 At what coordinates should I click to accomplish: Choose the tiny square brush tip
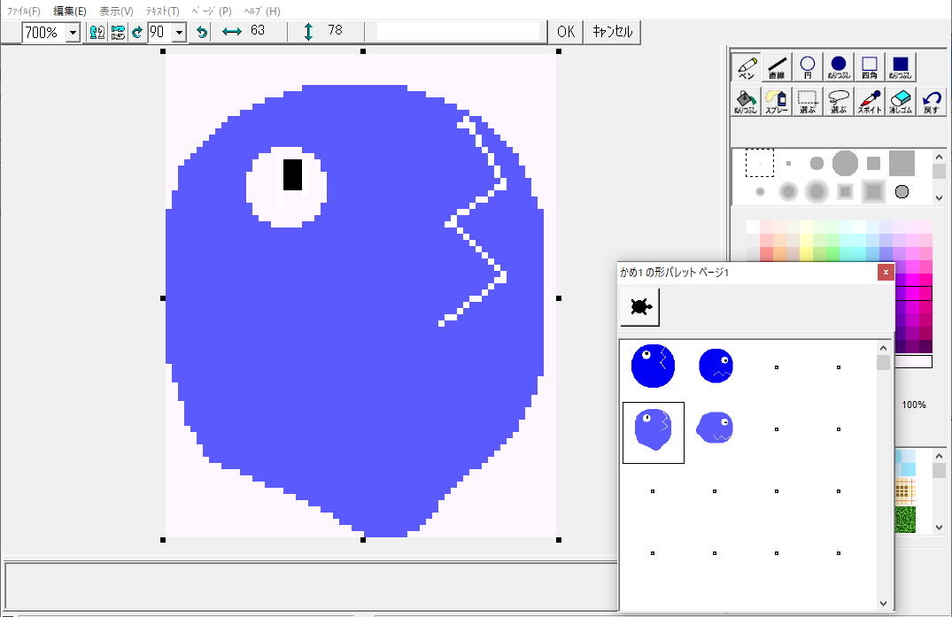(x=789, y=163)
